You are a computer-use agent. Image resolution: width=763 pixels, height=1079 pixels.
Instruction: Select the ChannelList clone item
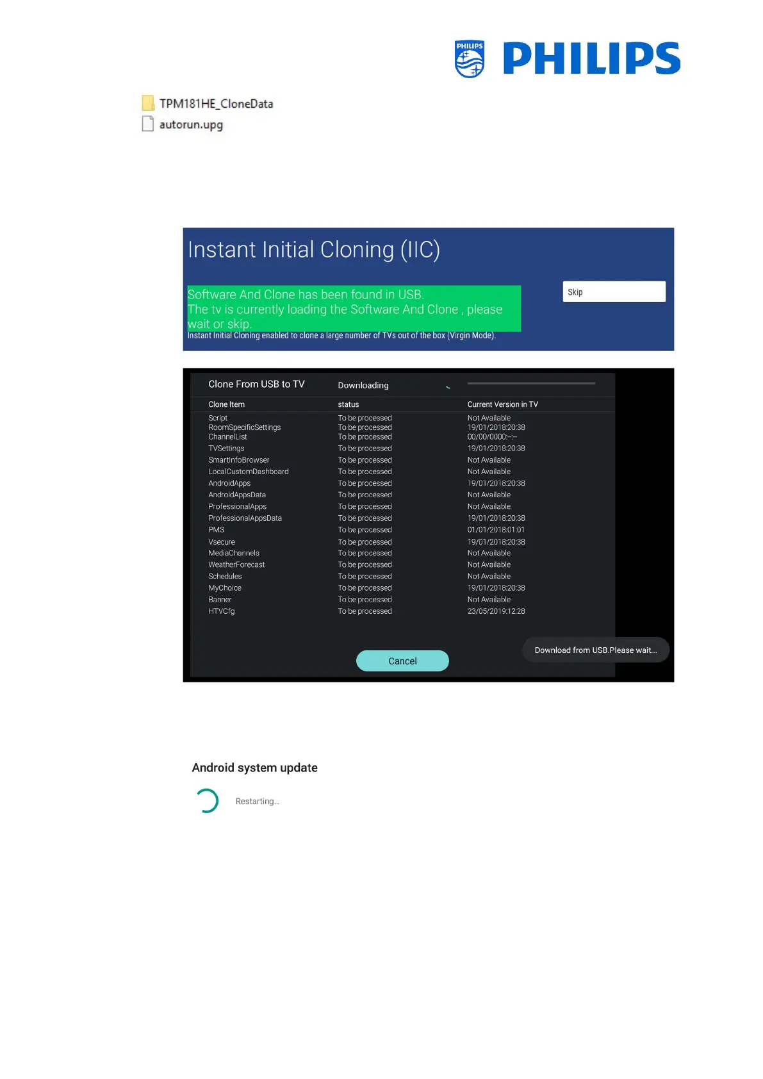(x=227, y=437)
